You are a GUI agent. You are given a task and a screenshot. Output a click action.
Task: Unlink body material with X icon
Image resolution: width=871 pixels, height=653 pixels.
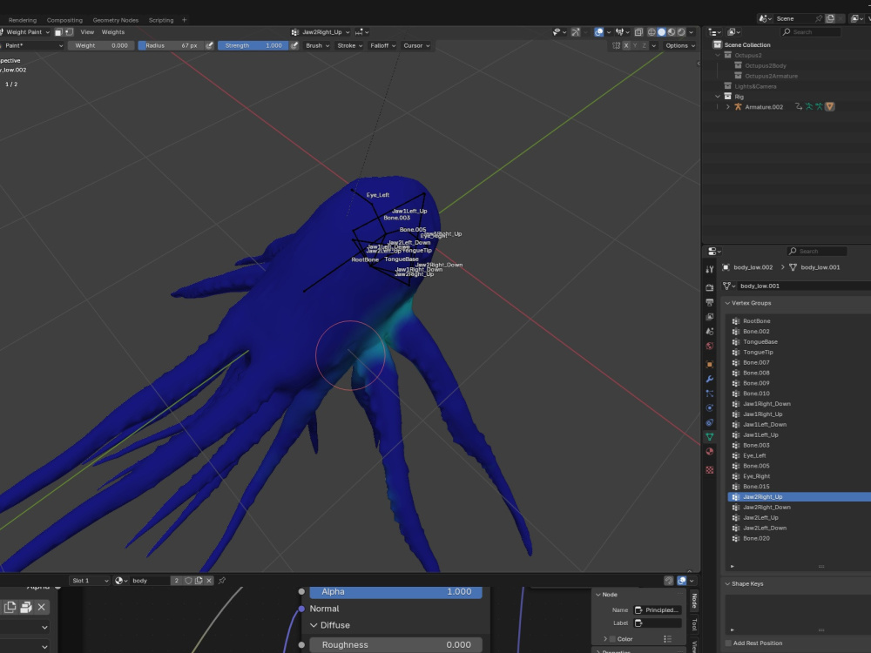pos(209,580)
